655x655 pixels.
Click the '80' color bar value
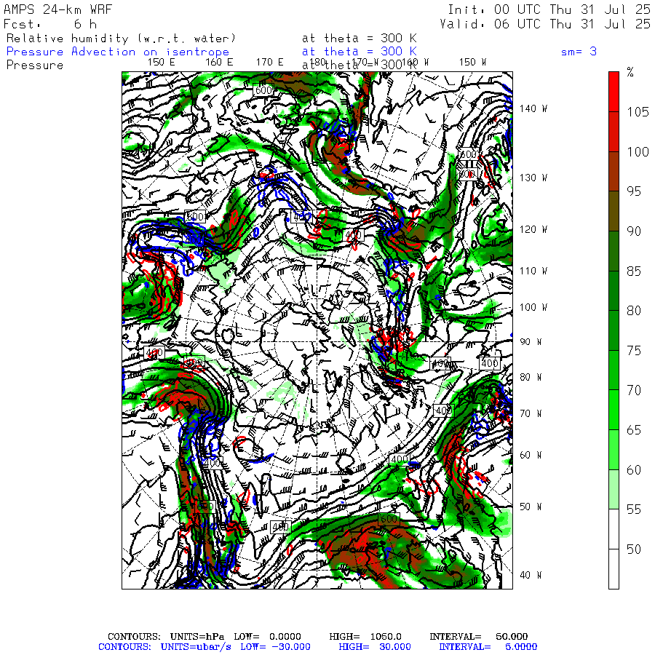click(x=634, y=310)
